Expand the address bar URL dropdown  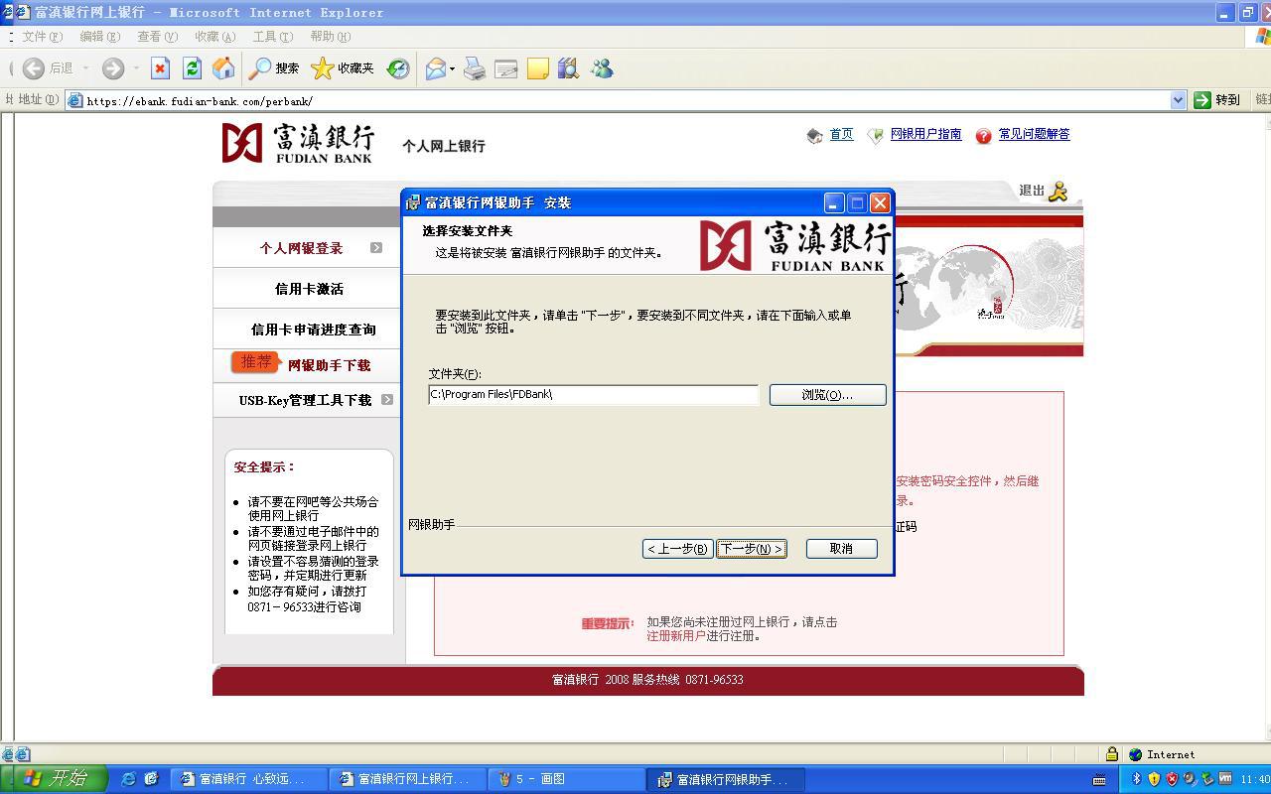(1178, 100)
